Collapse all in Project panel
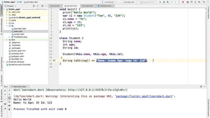This screenshot has width=210, height=118. click(x=38, y=6)
